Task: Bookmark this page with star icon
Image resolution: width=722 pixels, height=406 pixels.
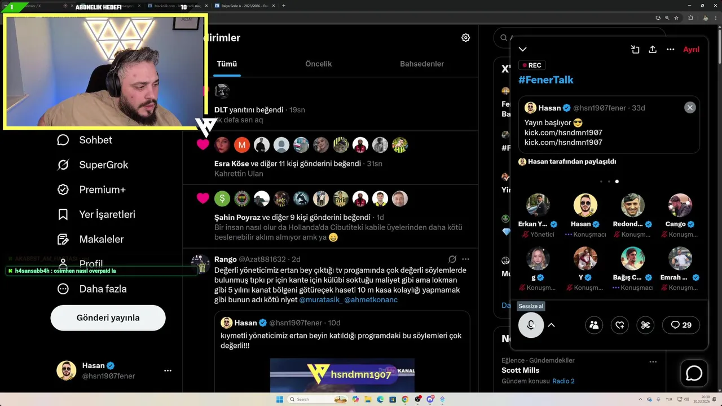Action: coord(676,17)
